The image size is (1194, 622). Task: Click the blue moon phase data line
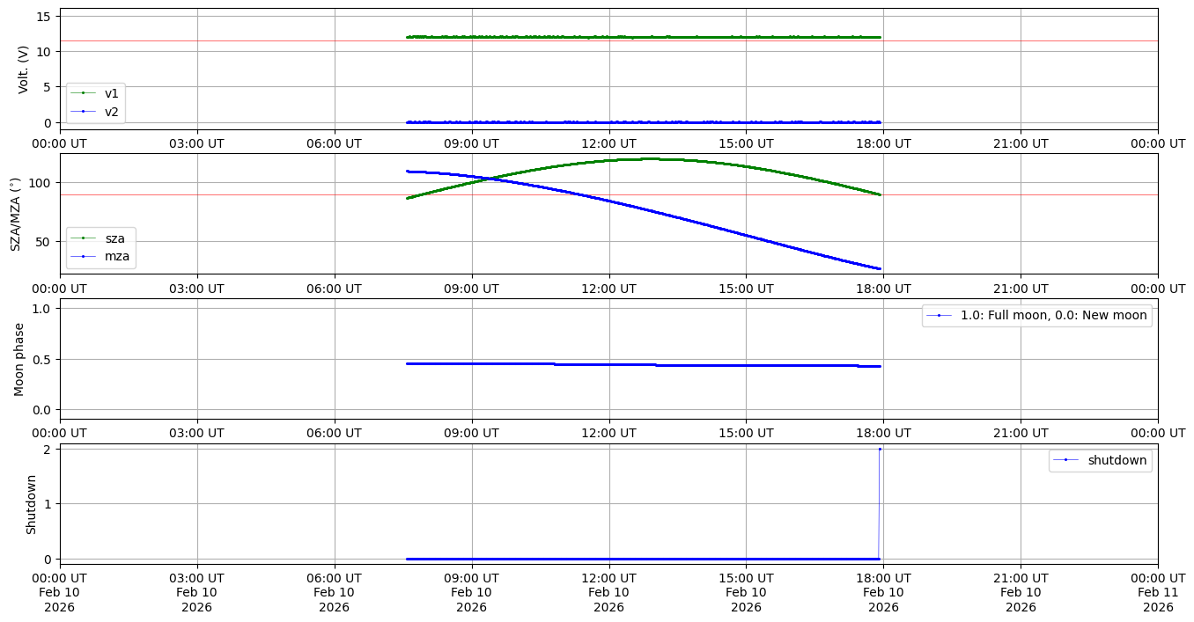pos(616,364)
